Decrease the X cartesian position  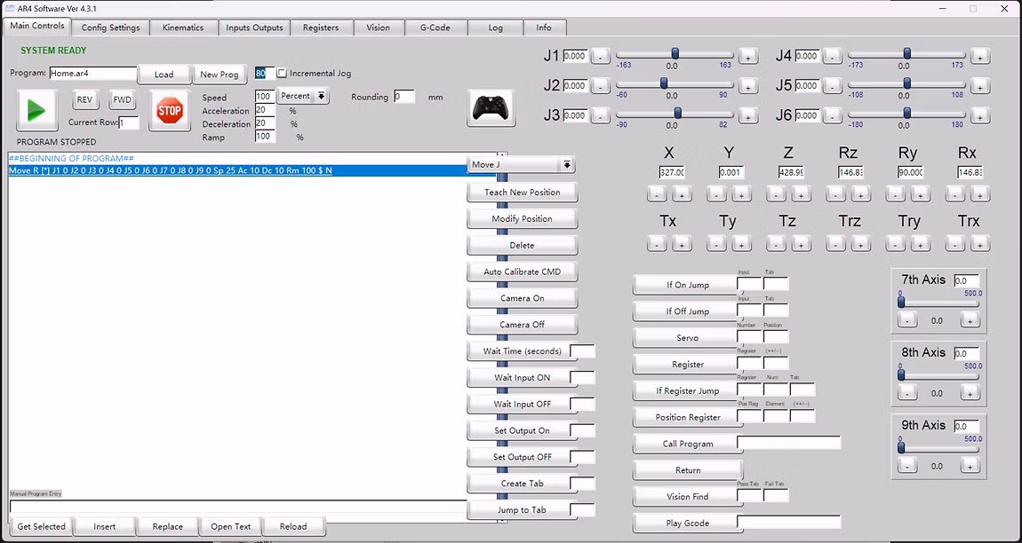[x=657, y=194]
